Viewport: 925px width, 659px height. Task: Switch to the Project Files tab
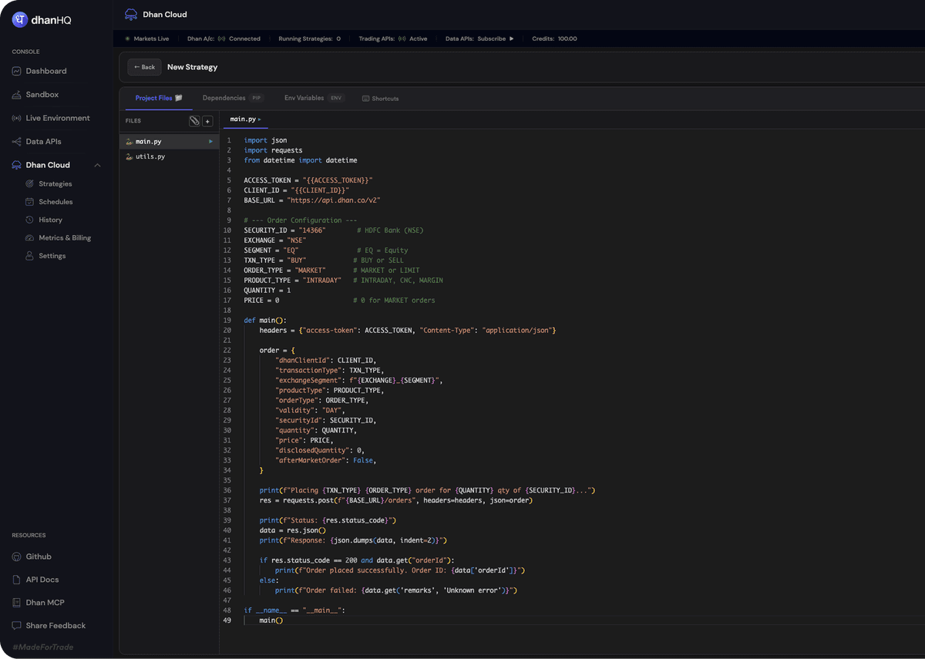point(159,98)
